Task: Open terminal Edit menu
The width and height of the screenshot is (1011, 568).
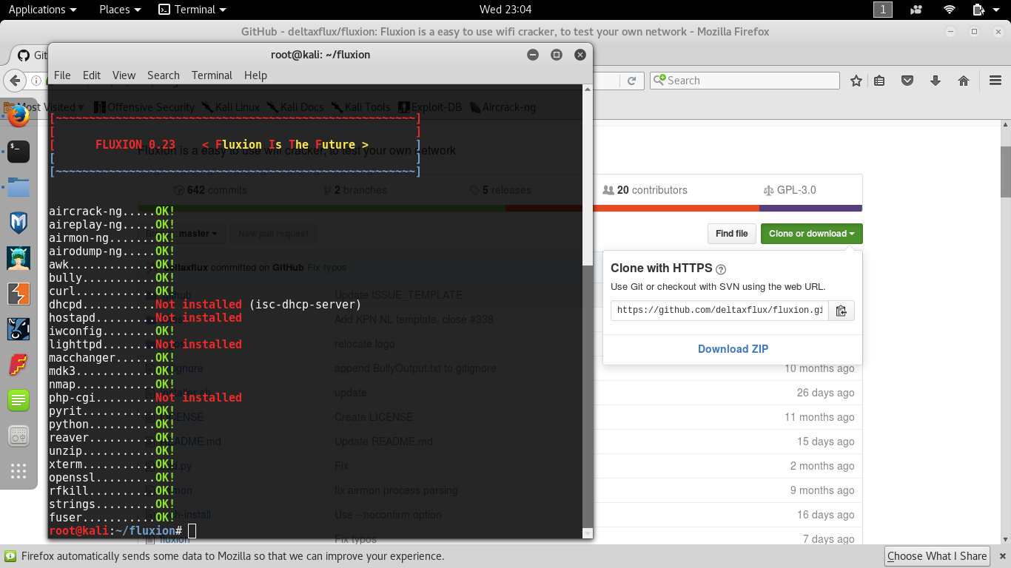Action: (92, 75)
